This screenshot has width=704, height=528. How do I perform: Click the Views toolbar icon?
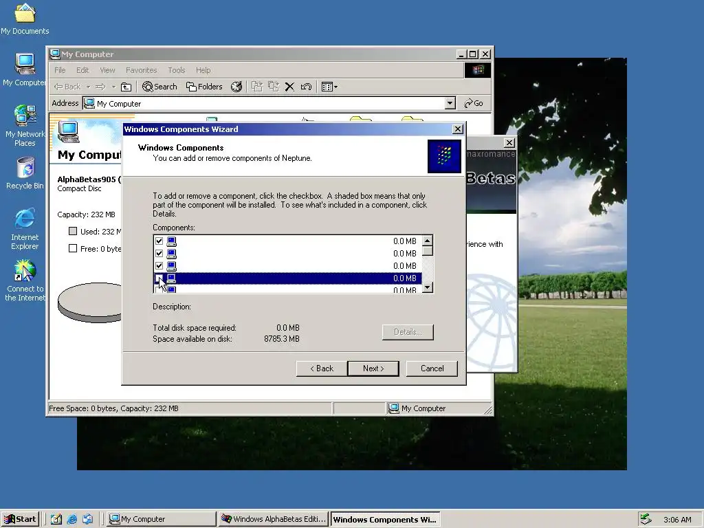coord(327,87)
